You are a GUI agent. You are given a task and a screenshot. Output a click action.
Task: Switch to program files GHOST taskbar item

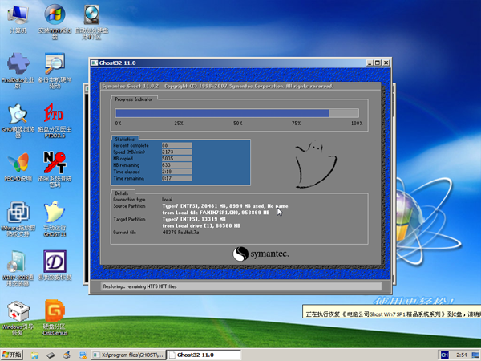(128, 355)
